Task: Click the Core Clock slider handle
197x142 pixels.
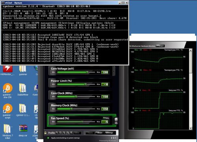Action: tap(76, 96)
